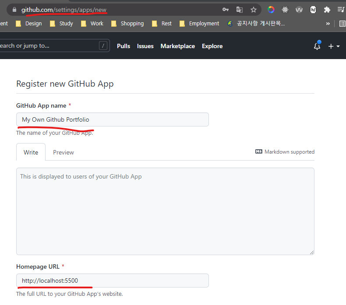This screenshot has height=305, width=346.
Task: Click the Markdown supported link
Action: (285, 152)
